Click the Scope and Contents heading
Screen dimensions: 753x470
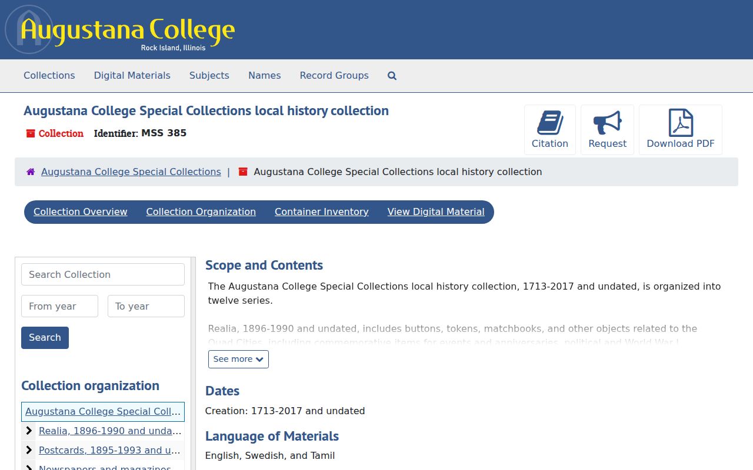[x=264, y=266]
